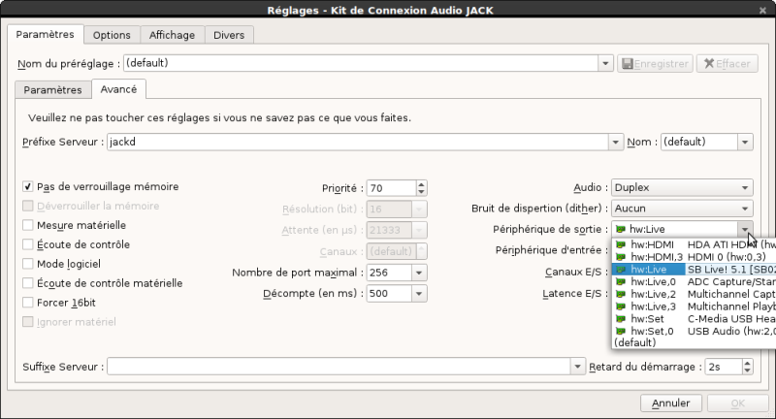Open Préfixe Serveur dropdown arrow
The width and height of the screenshot is (776, 419).
tap(615, 142)
